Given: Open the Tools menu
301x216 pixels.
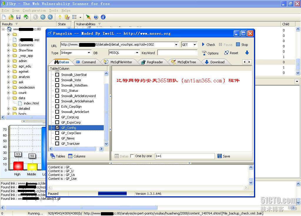Looking at the screenshot, I should click(53, 10).
